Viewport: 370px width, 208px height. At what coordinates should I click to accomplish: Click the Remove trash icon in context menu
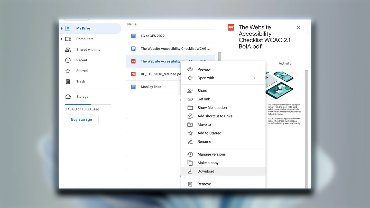tap(190, 184)
